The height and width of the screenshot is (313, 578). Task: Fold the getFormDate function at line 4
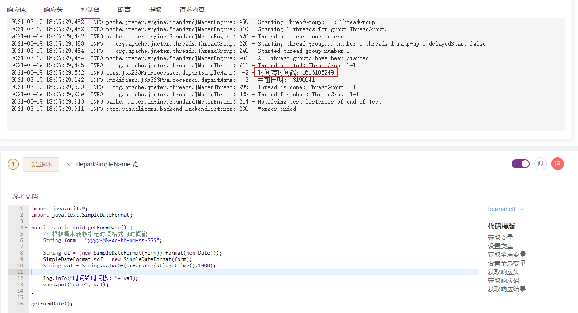pos(26,228)
